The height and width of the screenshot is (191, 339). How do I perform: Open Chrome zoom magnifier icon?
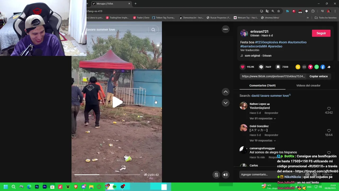(273, 11)
